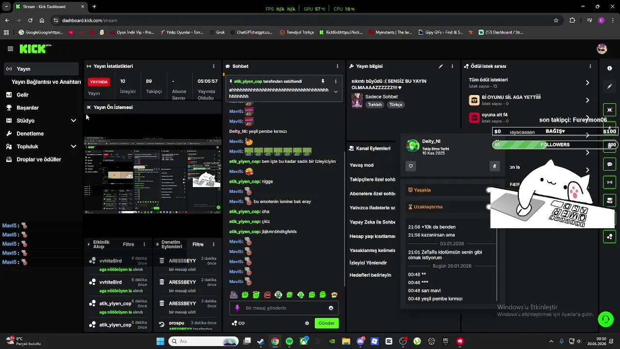The image size is (620, 349).
Task: Switch to Stream - Kick Dashboard tab
Action: (x=49, y=7)
